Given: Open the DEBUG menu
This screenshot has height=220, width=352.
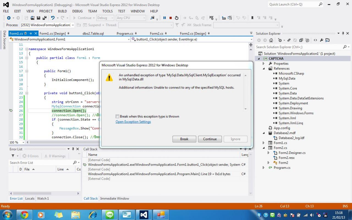Looking at the screenshot, I should click(x=77, y=11).
